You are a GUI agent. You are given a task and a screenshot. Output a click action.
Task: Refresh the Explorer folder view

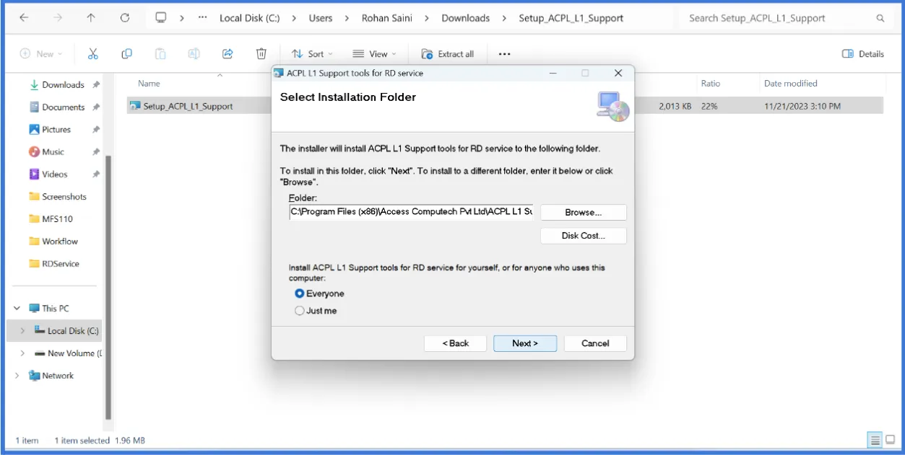click(x=125, y=18)
